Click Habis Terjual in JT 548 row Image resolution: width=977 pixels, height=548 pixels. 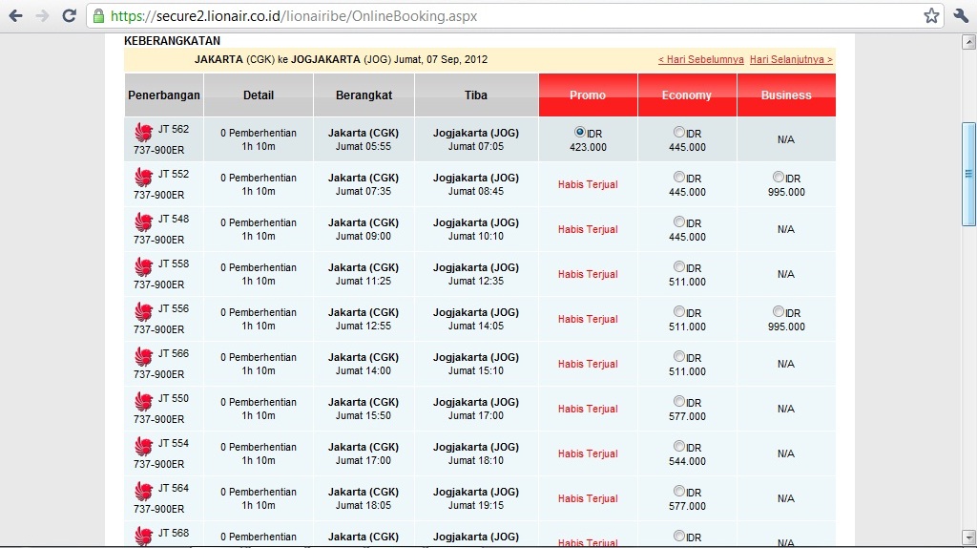tap(588, 229)
